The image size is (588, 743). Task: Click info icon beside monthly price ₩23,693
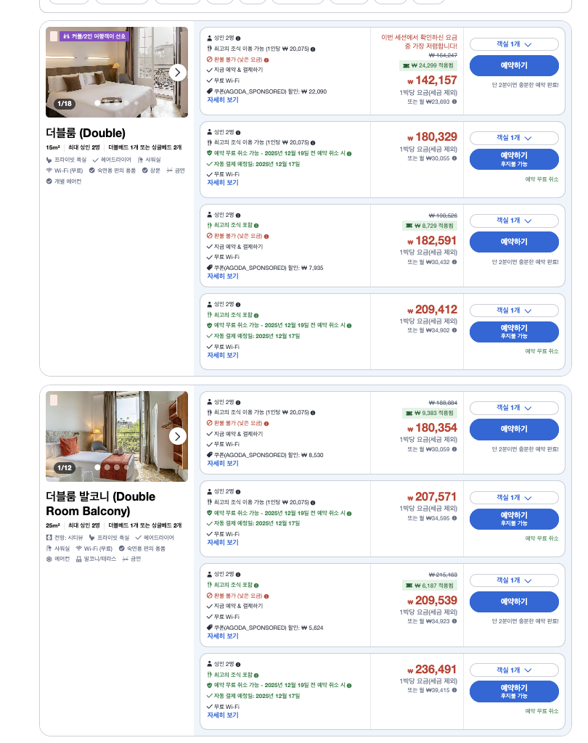454,102
